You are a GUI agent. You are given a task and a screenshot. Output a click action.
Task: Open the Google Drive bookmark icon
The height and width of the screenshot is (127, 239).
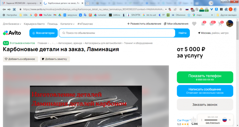pyautogui.click(x=60, y=15)
